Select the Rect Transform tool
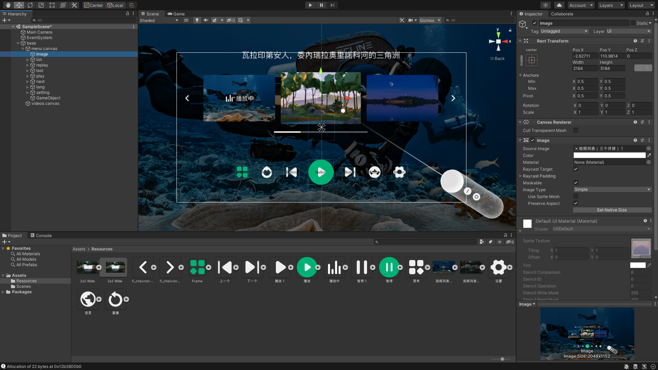 [52, 5]
